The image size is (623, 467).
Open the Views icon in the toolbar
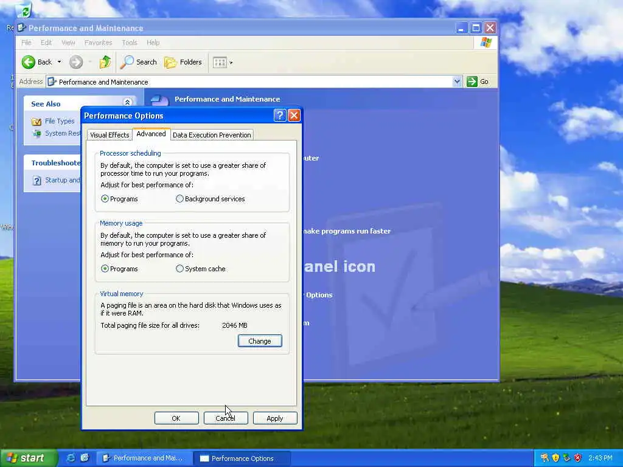tap(220, 63)
